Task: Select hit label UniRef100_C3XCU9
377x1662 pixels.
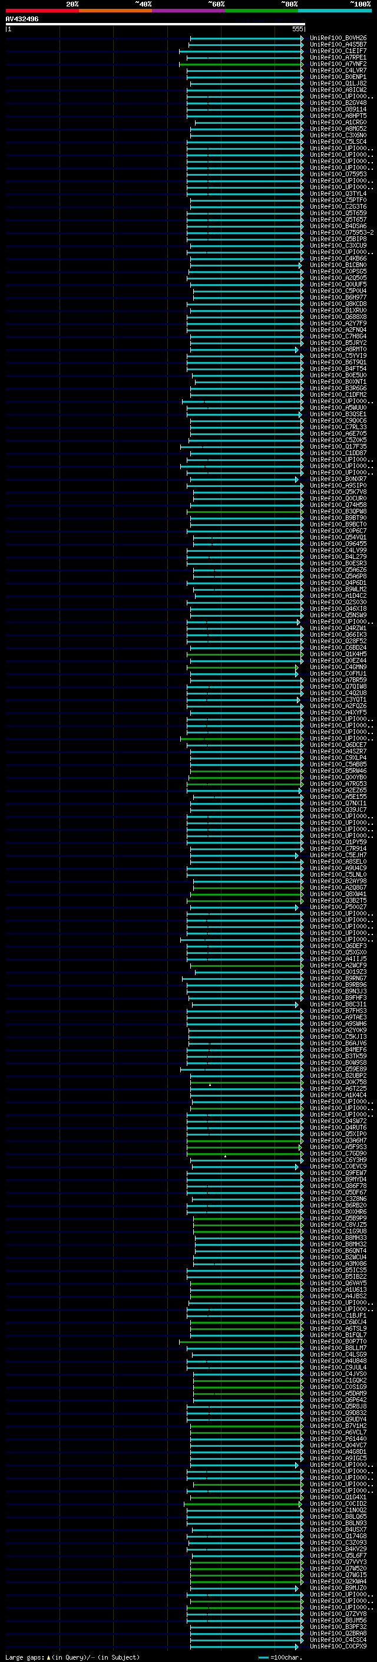Action: pos(338,245)
